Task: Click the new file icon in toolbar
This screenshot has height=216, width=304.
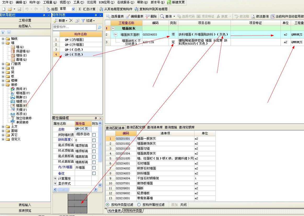Action: [x=4, y=9]
